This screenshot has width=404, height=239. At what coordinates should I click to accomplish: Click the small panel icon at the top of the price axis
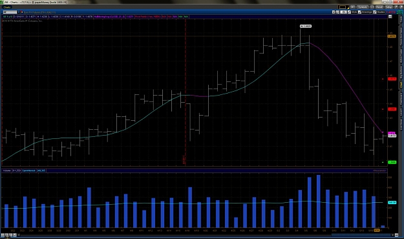click(390, 17)
